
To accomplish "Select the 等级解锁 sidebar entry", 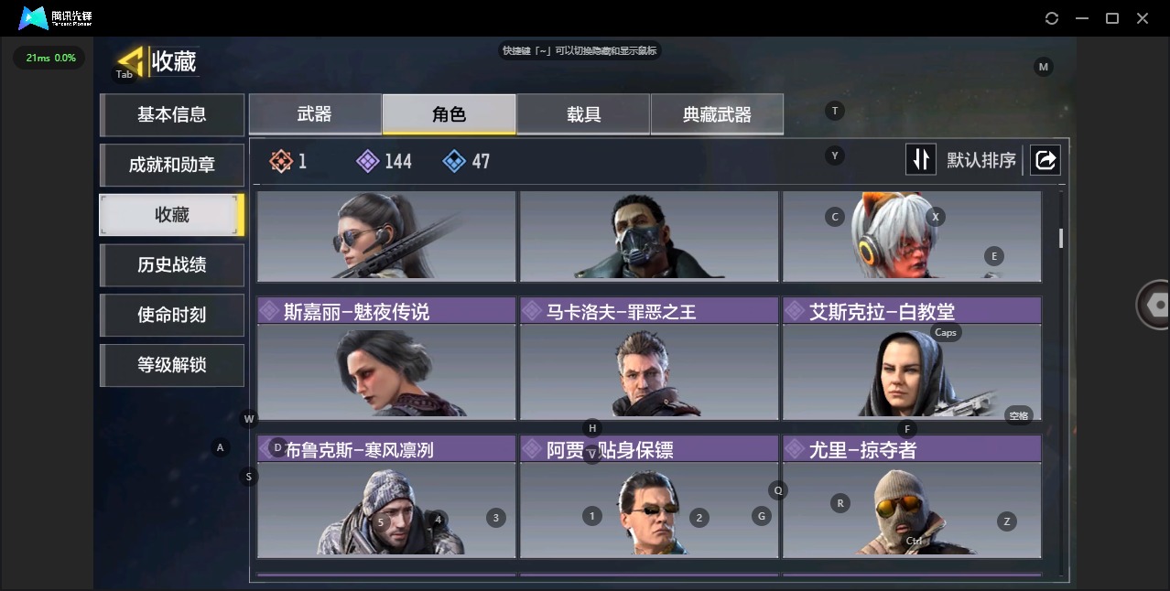I will [x=172, y=365].
